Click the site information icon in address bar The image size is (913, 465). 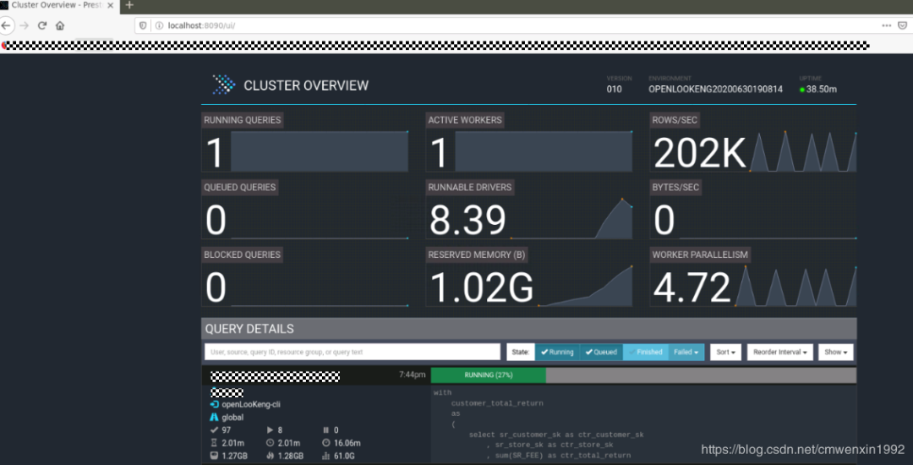pos(158,25)
